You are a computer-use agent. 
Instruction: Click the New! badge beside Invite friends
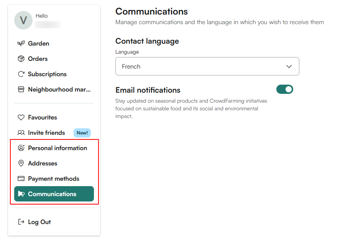(82, 133)
